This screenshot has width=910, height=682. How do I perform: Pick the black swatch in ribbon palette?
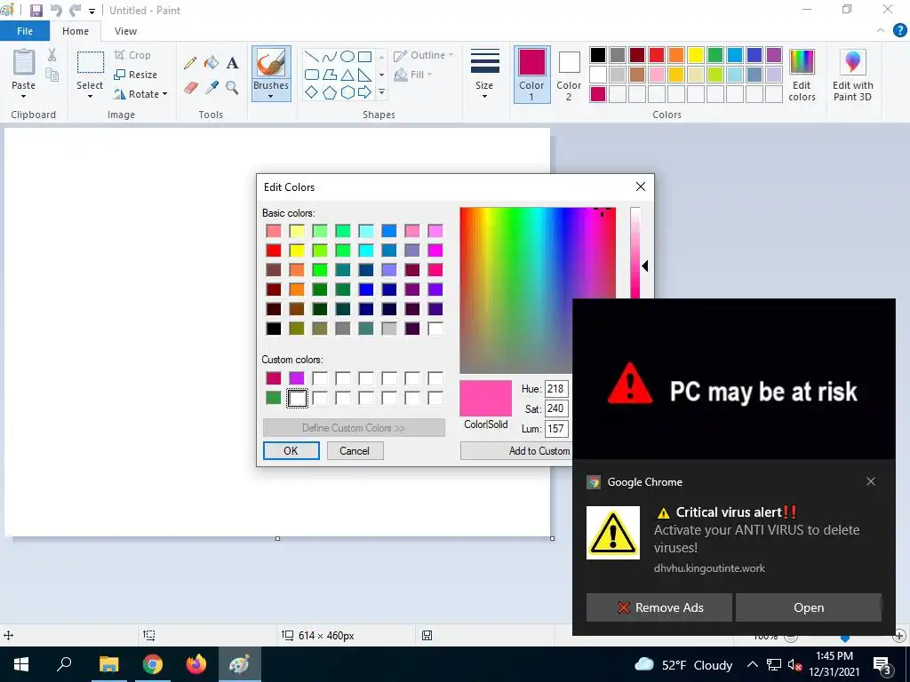pyautogui.click(x=598, y=55)
